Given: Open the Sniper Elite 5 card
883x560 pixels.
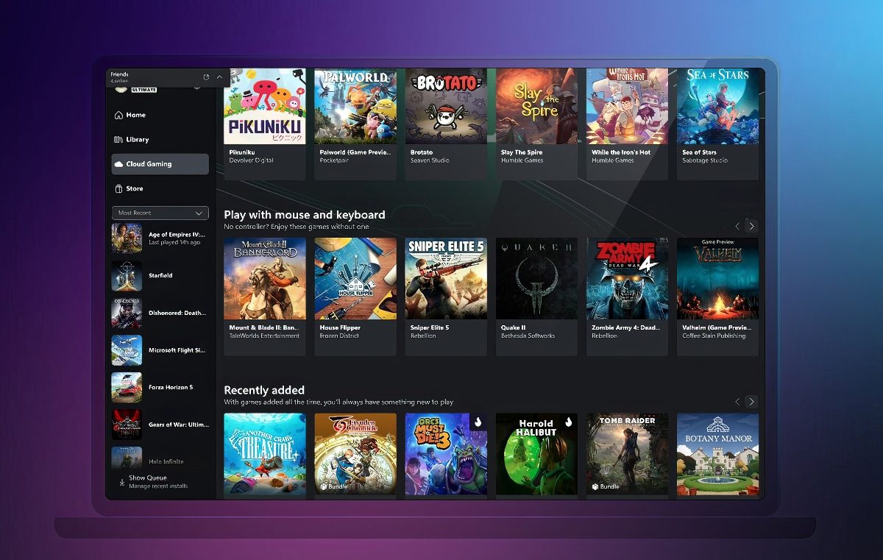Looking at the screenshot, I should 446,297.
